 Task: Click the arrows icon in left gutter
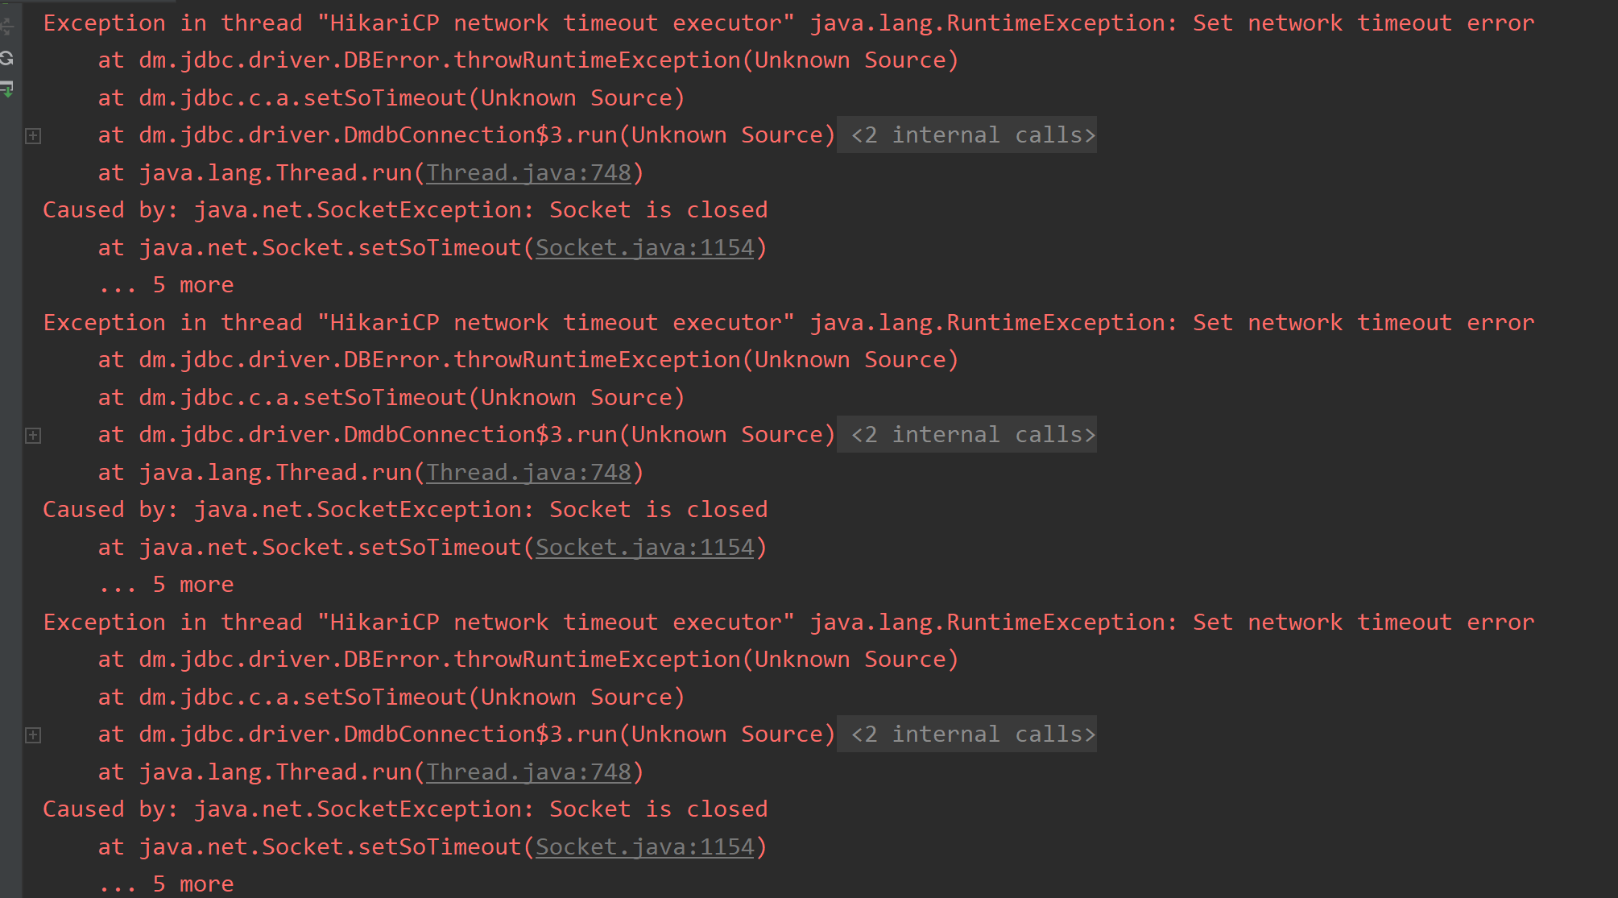[7, 26]
